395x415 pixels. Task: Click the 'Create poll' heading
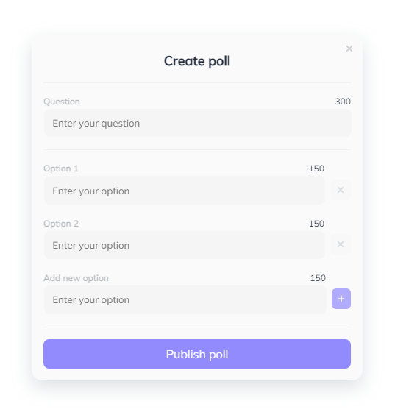[197, 61]
